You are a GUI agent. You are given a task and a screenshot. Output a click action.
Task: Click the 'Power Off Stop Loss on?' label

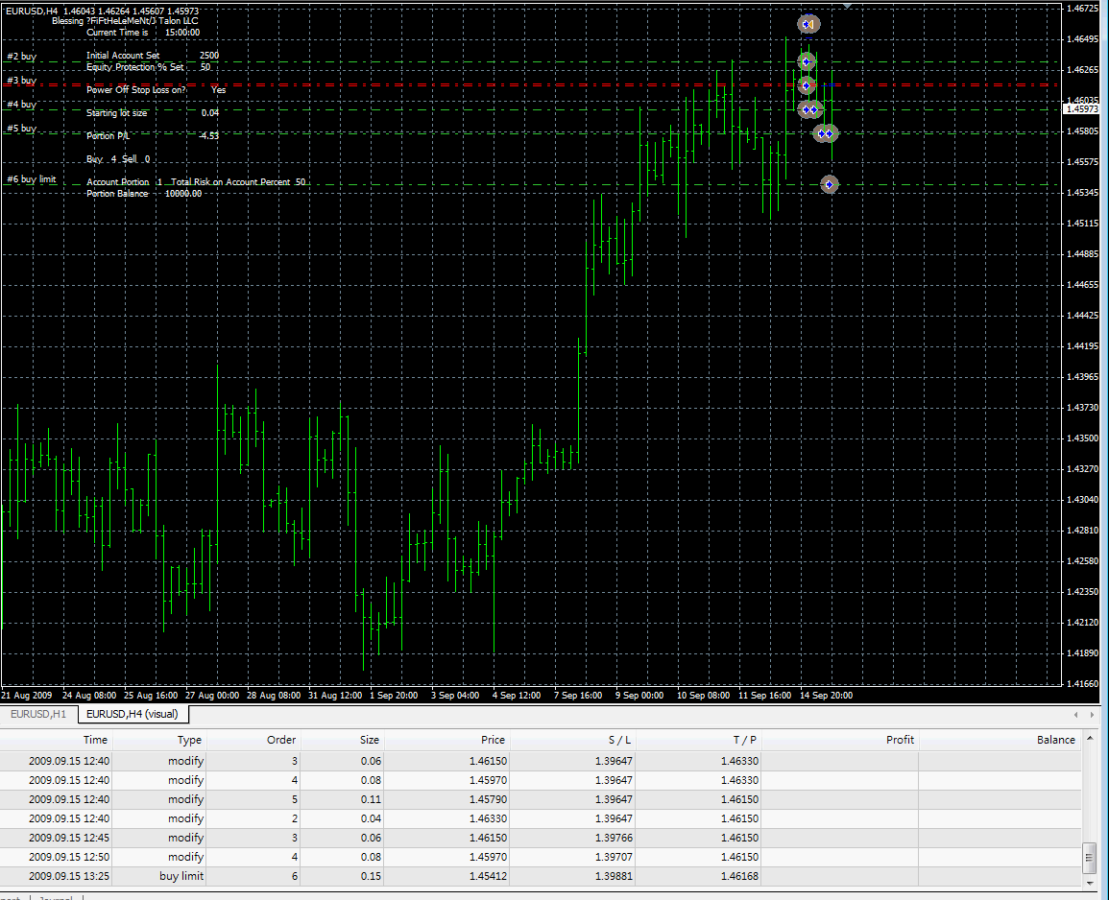[x=136, y=90]
